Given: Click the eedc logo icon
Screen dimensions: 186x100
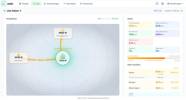Looking at the screenshot, I should click(x=4, y=4).
